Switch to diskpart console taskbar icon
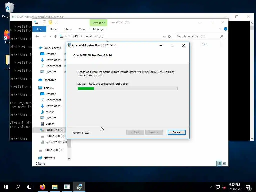The height and width of the screenshot is (192, 256). [67, 187]
